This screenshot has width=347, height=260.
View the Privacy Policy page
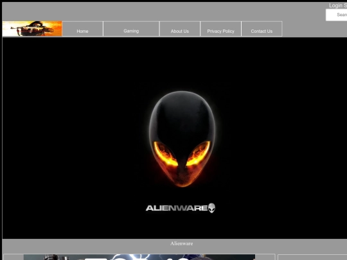pos(220,29)
